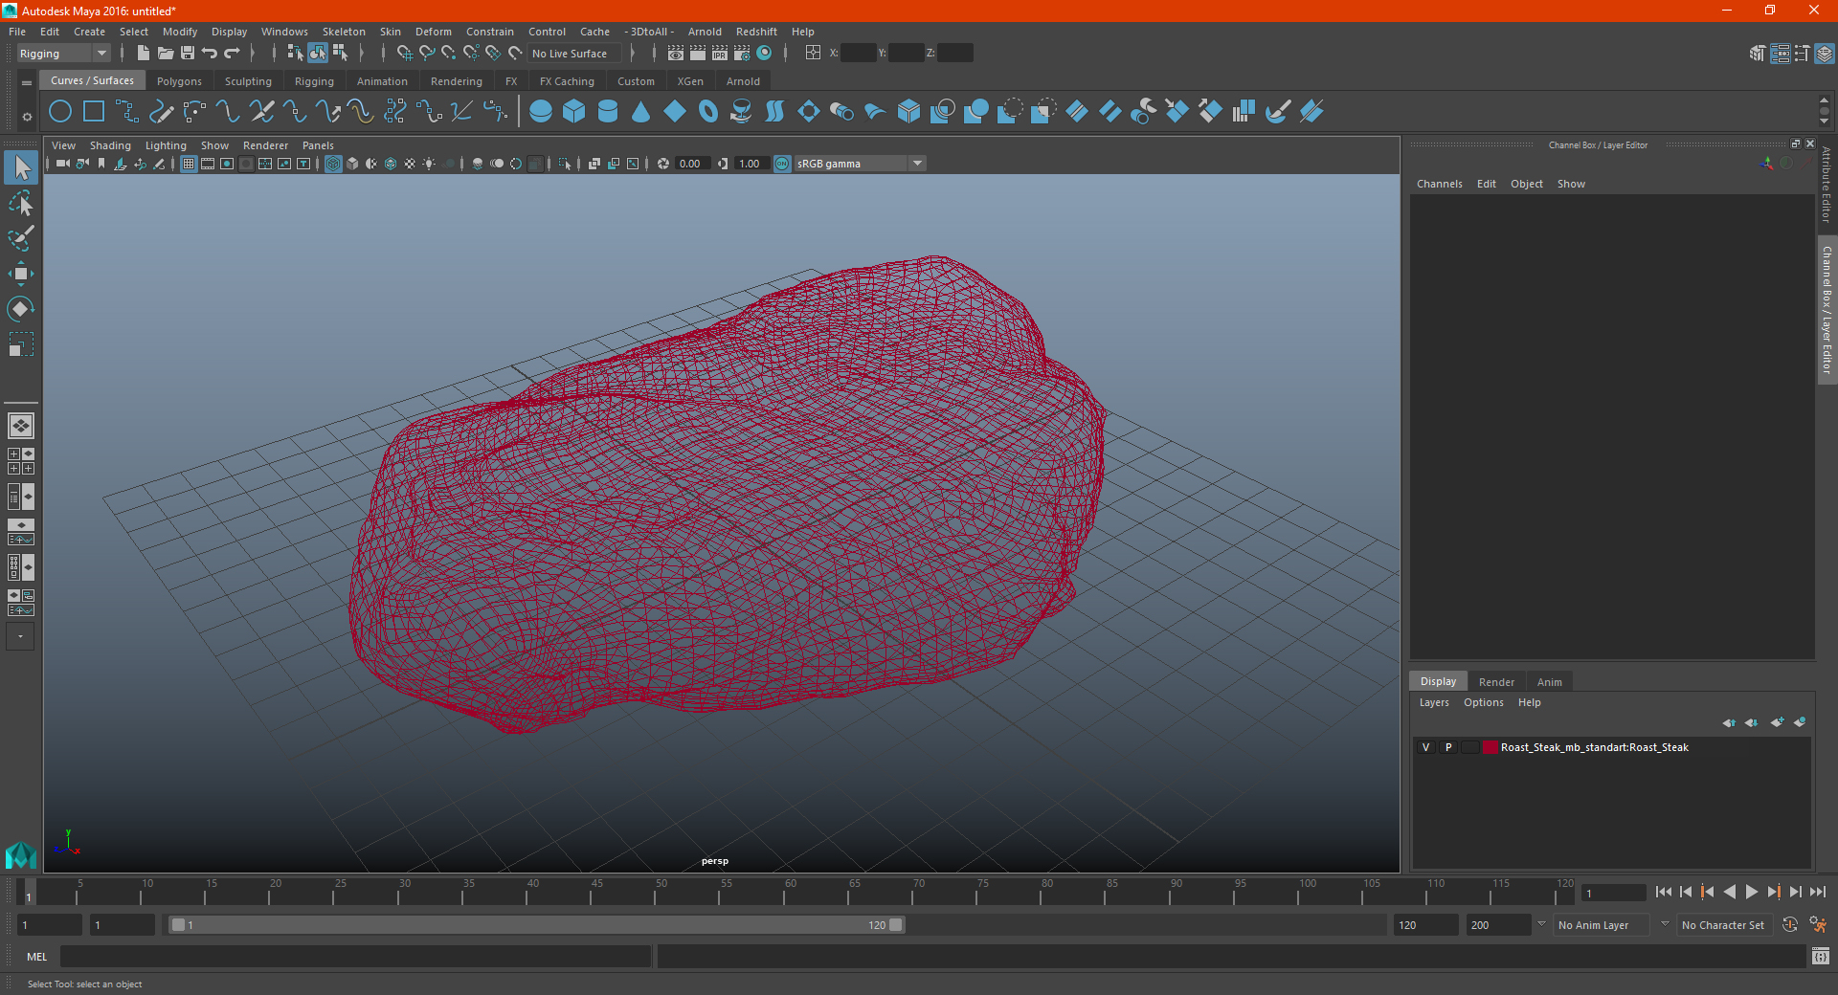
Task: Toggle the viewport color management button
Action: click(x=782, y=164)
